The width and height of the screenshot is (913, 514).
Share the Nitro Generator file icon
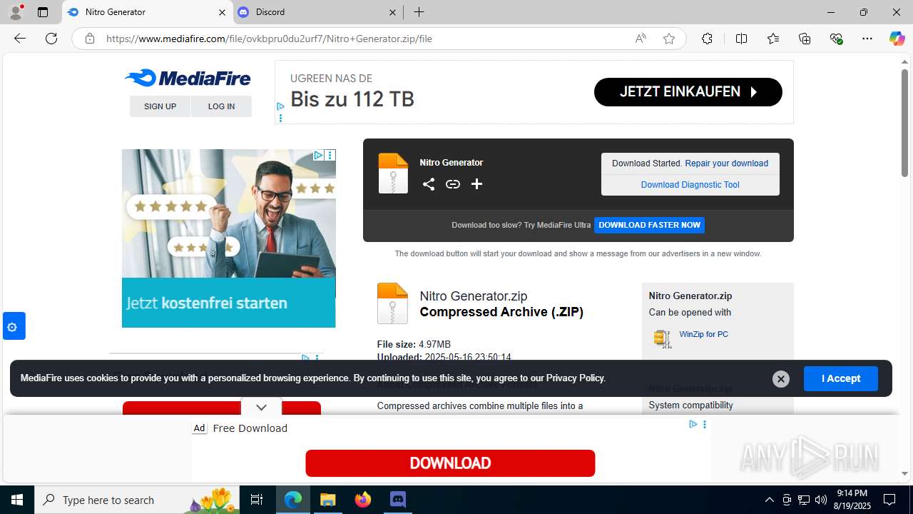click(x=428, y=184)
